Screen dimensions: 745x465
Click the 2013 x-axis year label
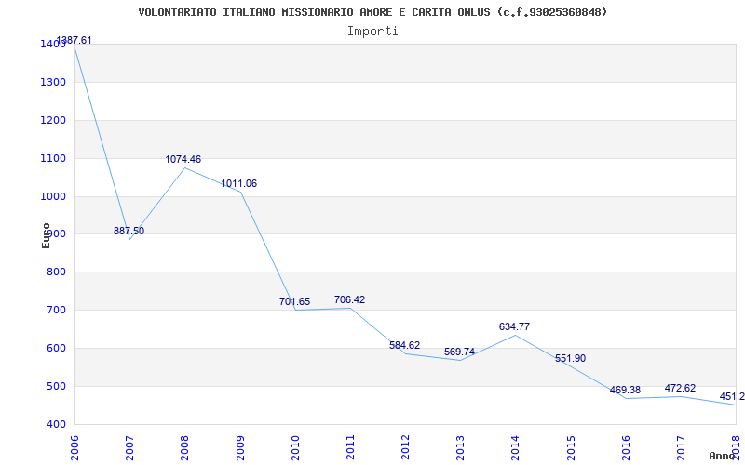460,447
